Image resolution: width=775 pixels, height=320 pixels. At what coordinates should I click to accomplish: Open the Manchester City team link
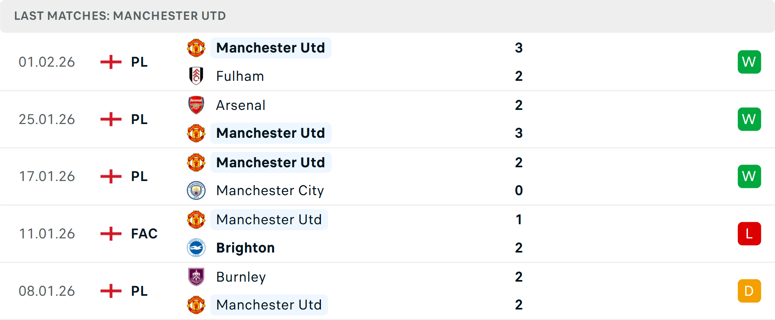[270, 190]
